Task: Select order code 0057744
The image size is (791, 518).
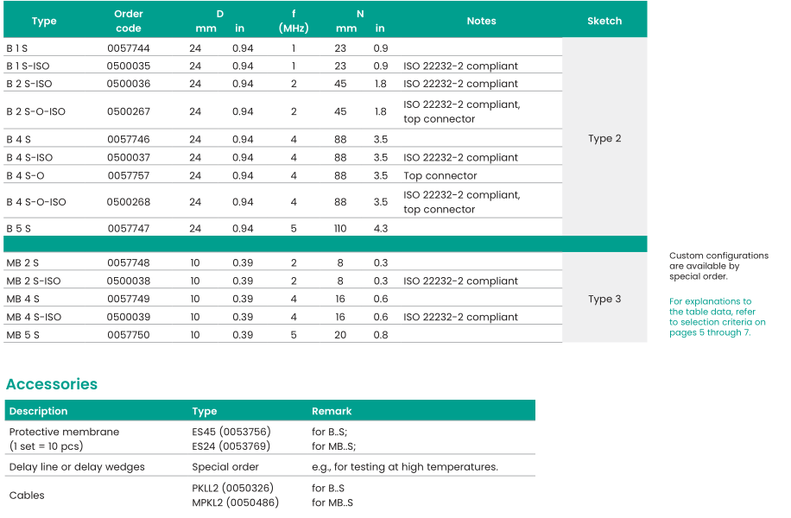Action: [x=129, y=48]
